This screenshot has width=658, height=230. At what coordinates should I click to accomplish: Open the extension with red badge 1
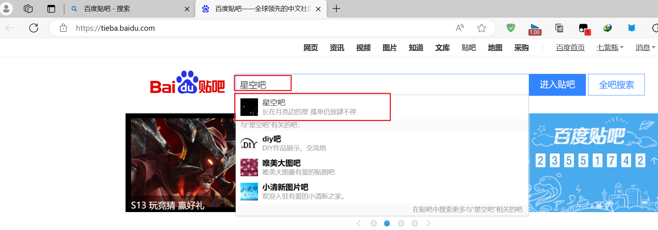click(584, 29)
